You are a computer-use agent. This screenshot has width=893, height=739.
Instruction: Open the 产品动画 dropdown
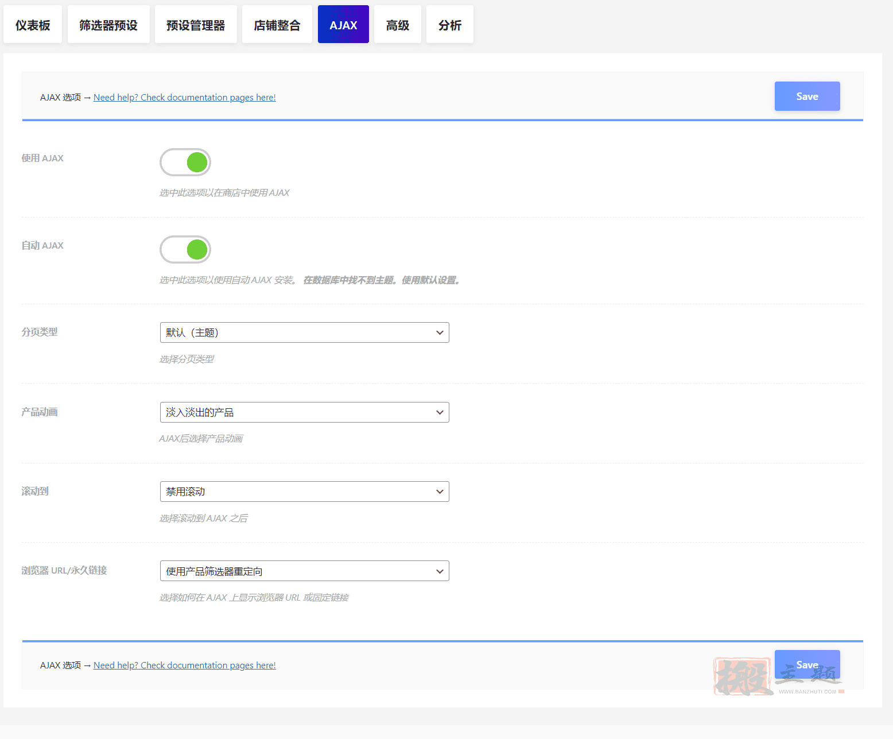(304, 412)
